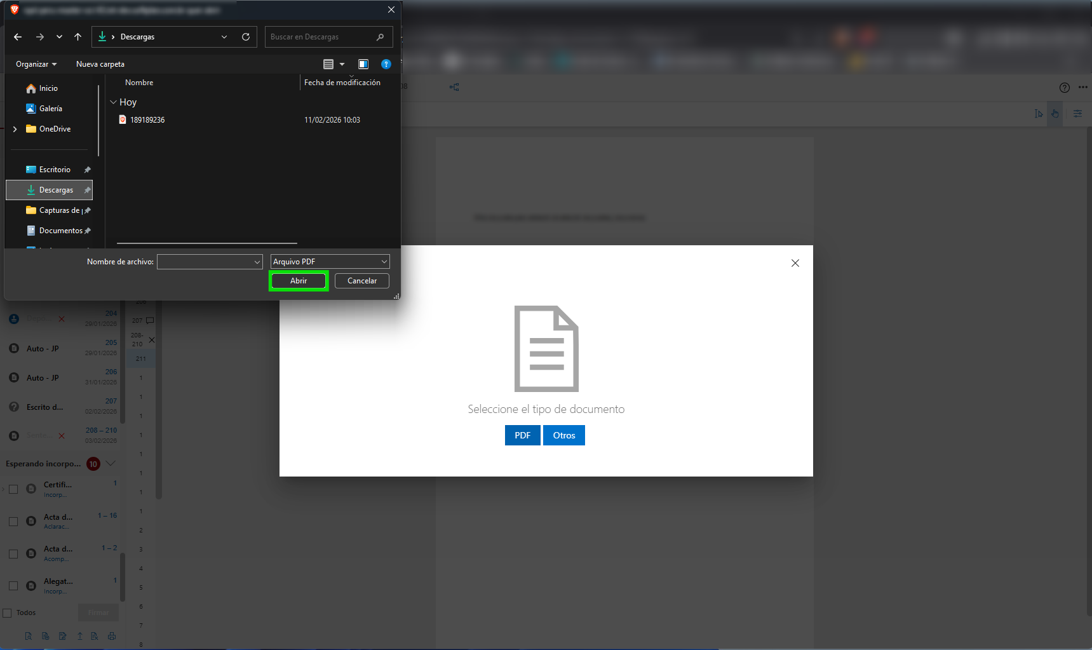
Task: Open the Arquivo PDF file type dropdown
Action: (x=330, y=262)
